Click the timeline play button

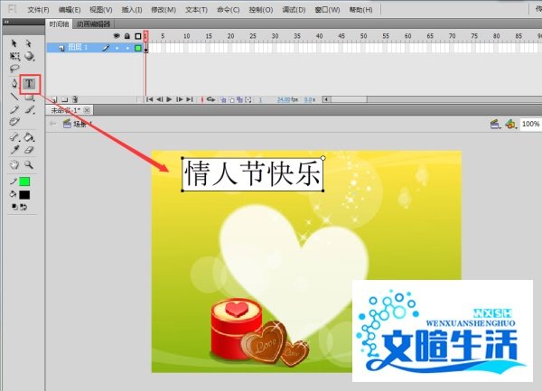click(169, 99)
